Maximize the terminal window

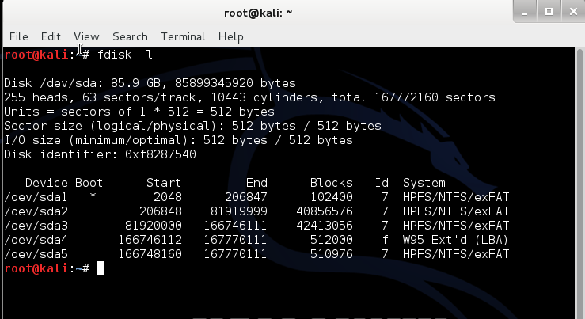pyautogui.click(x=549, y=12)
